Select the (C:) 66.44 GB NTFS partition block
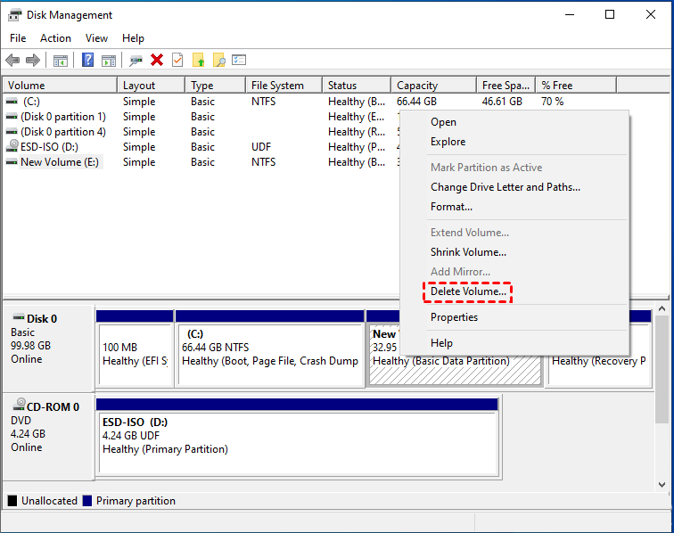Viewport: 674px width, 533px height. click(269, 353)
